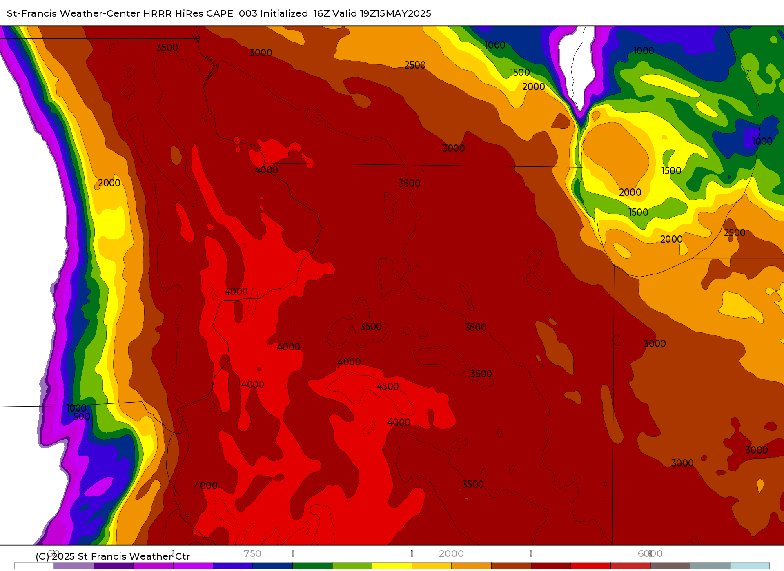
Task: Select the navy blue legend swatch
Action: coord(272,566)
